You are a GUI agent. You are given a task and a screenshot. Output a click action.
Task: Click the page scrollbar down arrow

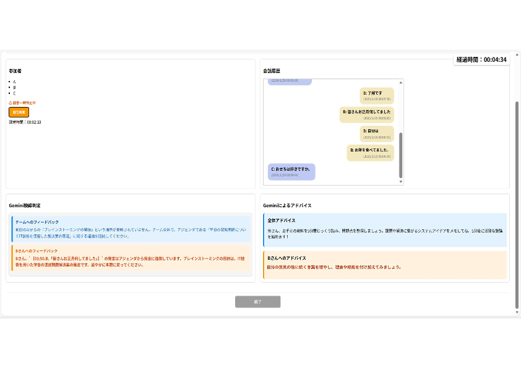(x=517, y=312)
